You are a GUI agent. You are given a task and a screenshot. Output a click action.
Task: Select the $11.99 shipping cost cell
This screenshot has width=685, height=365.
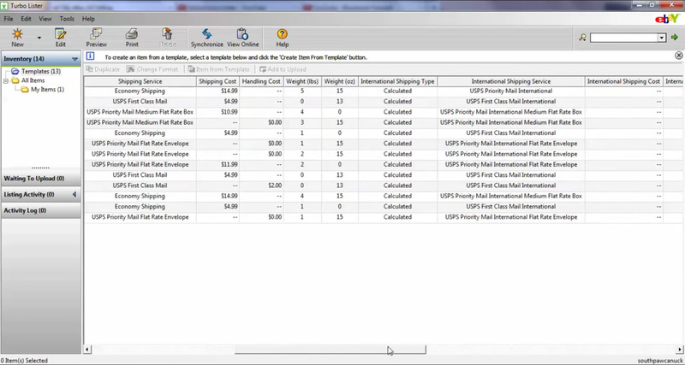[217, 164]
